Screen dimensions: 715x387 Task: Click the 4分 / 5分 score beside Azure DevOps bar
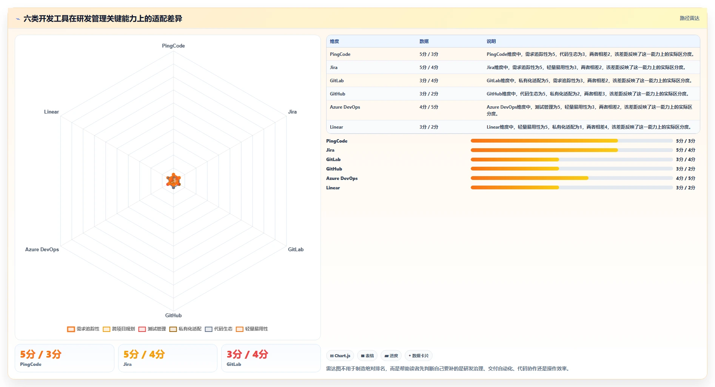click(686, 178)
